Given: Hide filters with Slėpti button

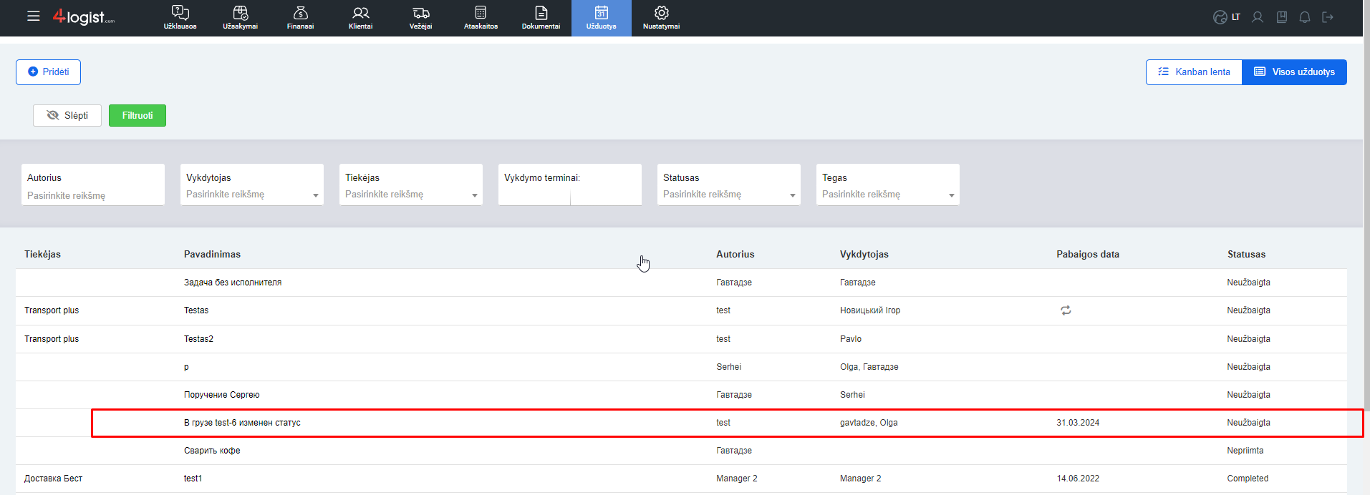Looking at the screenshot, I should 67,115.
